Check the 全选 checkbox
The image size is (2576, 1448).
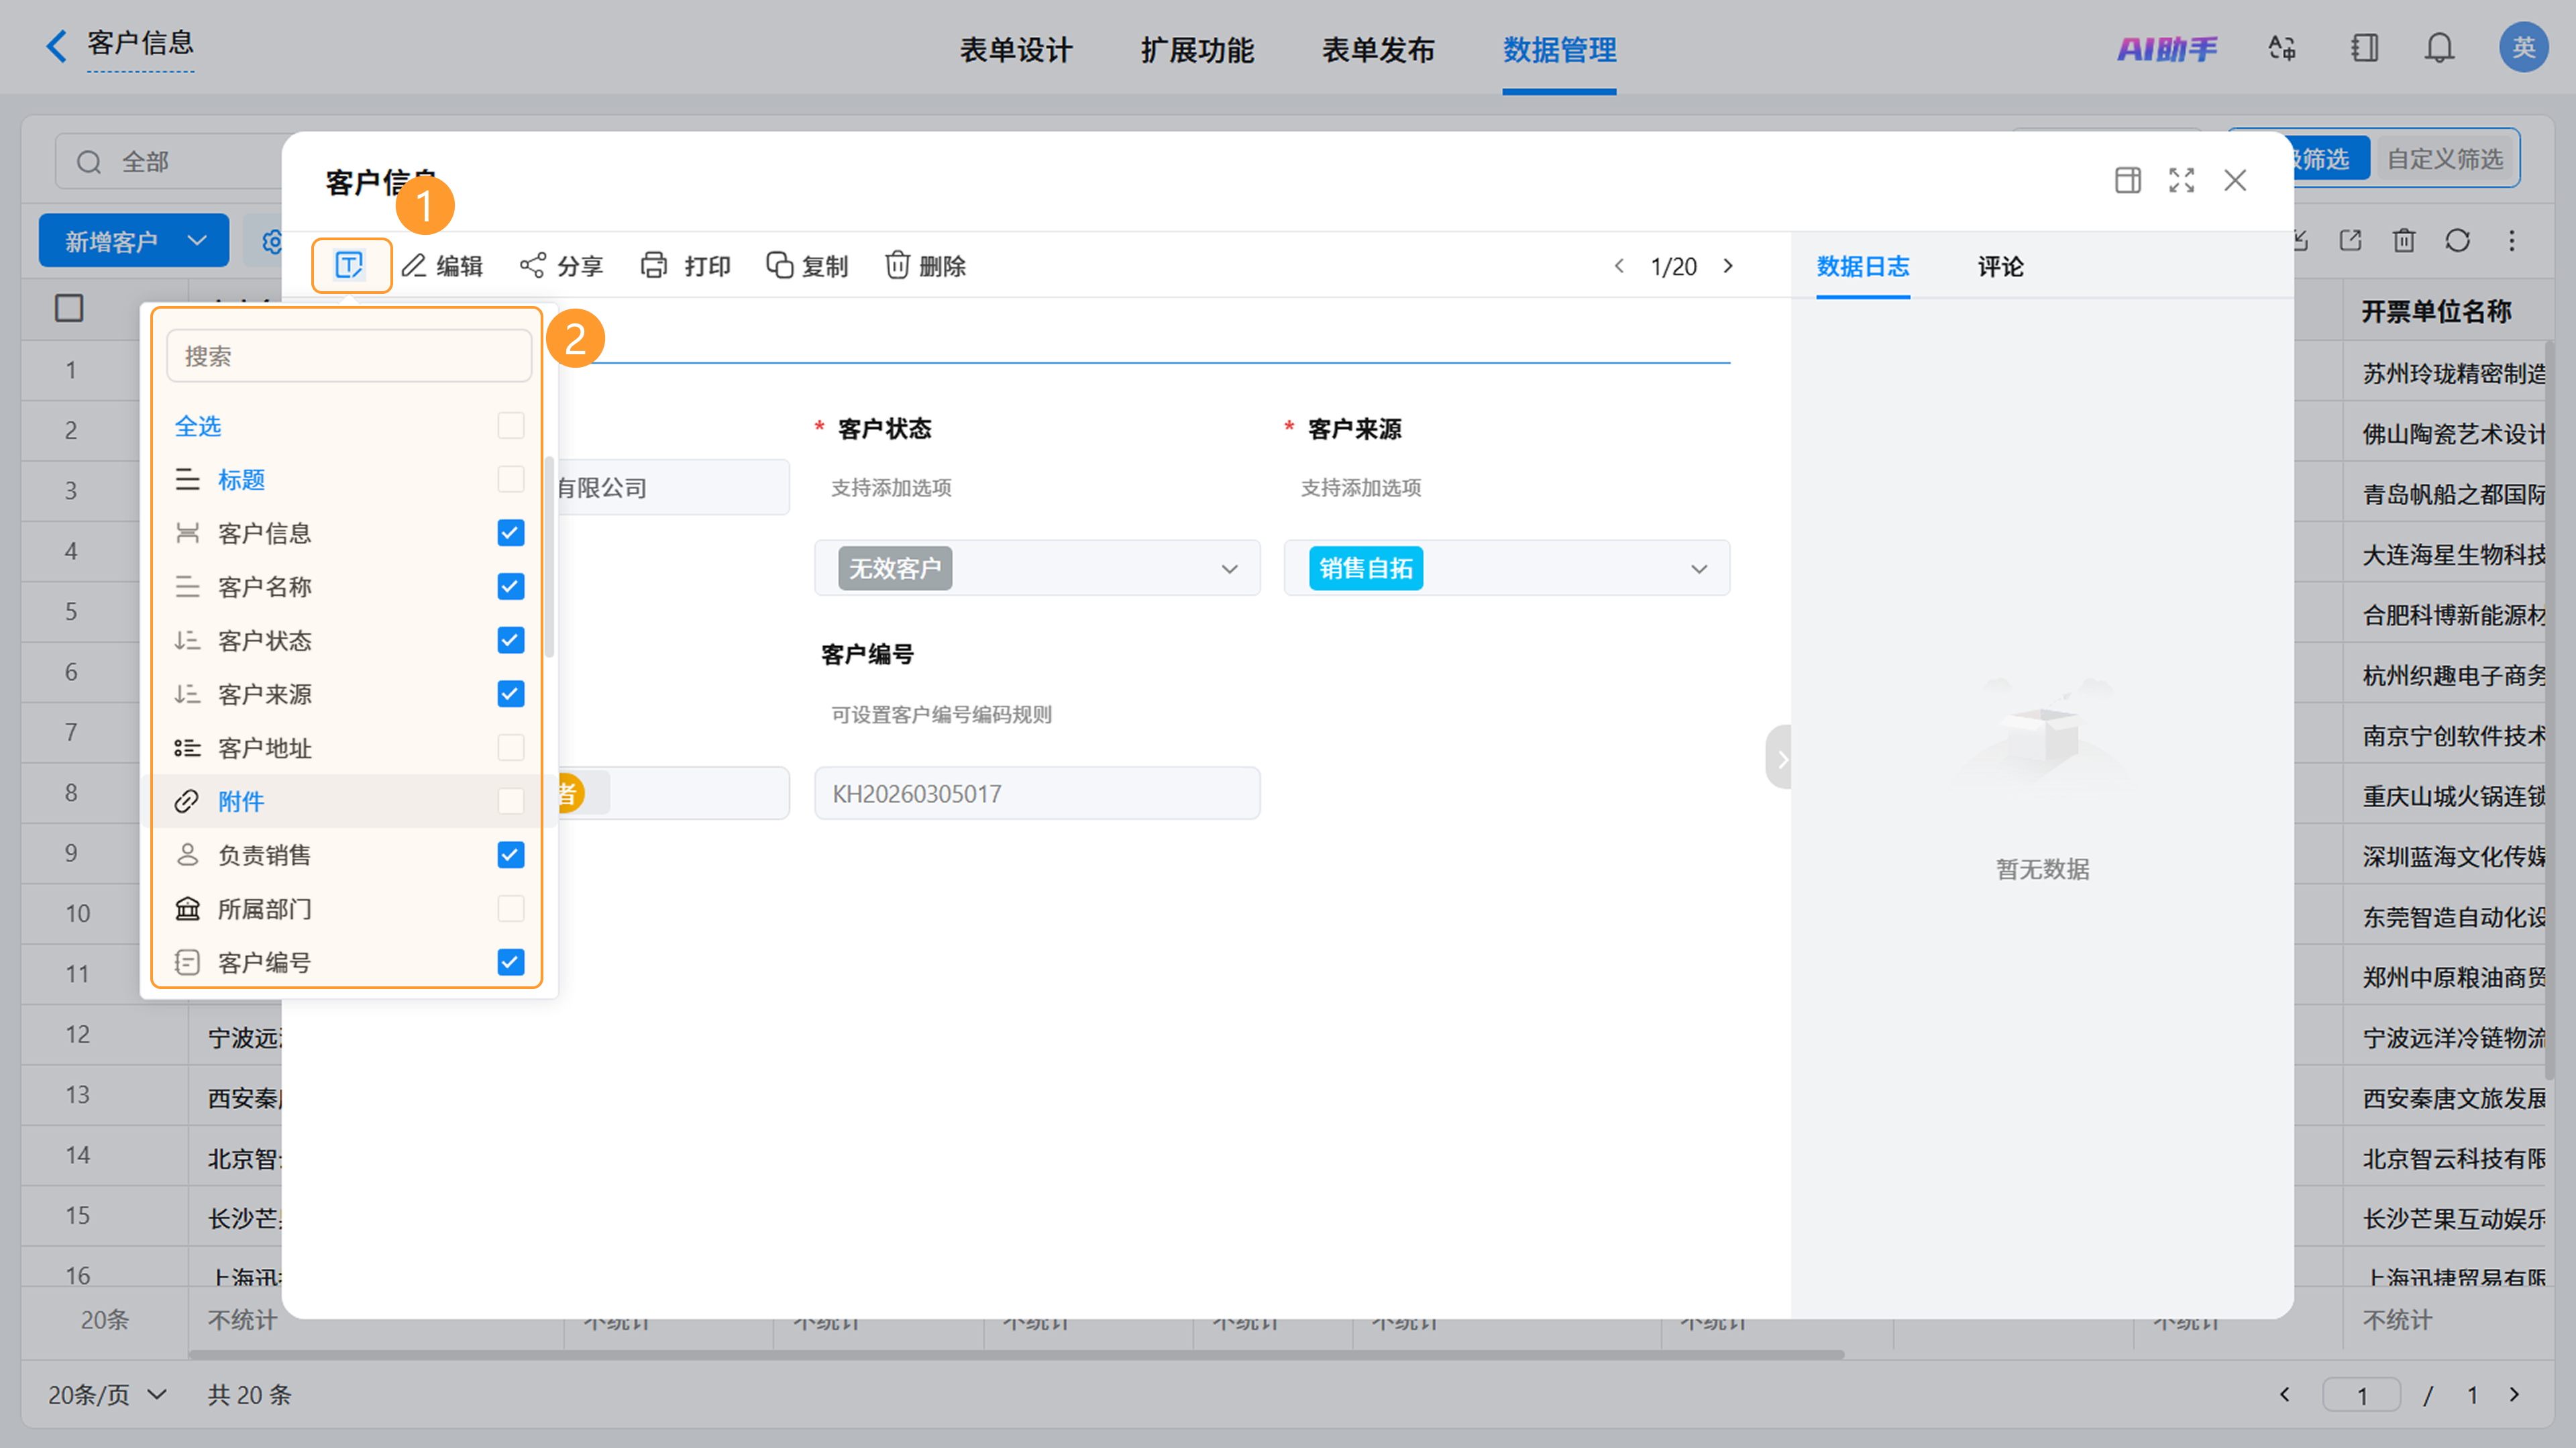pos(511,426)
